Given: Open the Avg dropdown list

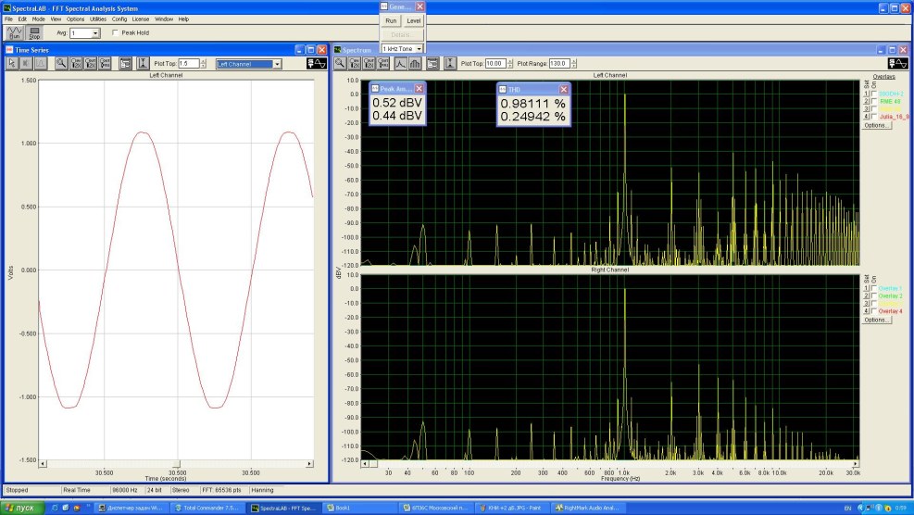Looking at the screenshot, I should [x=95, y=33].
